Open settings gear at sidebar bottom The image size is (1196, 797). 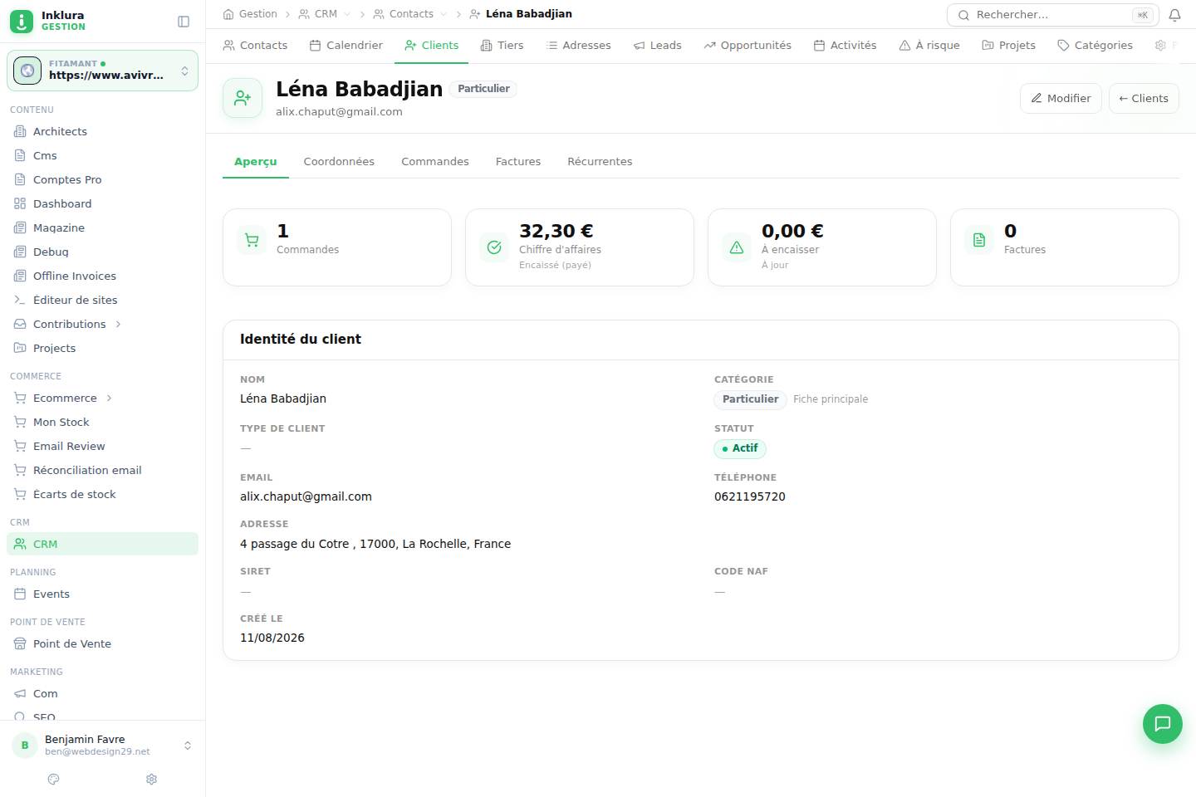tap(151, 780)
